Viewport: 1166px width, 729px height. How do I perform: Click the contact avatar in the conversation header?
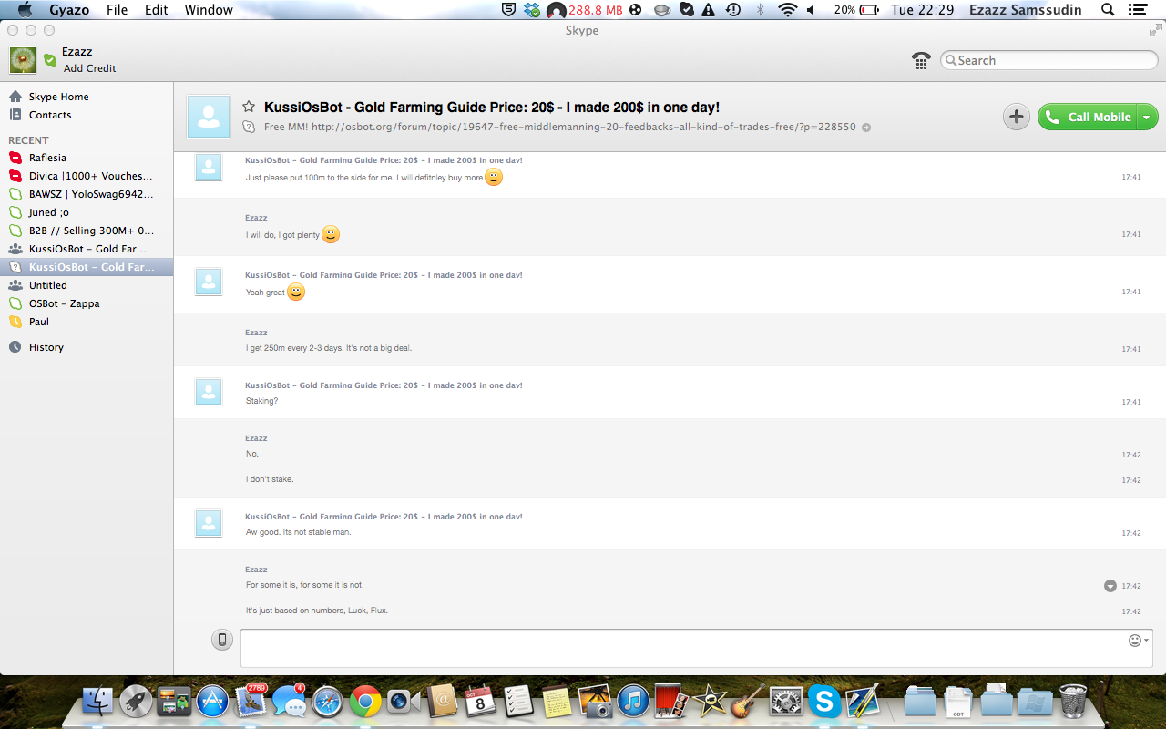[209, 117]
